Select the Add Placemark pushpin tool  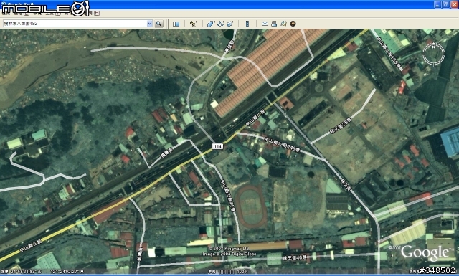pos(194,24)
